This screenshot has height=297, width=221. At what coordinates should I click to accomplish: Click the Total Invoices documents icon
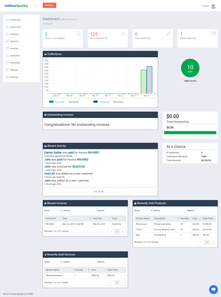pyautogui.click(x=213, y=34)
